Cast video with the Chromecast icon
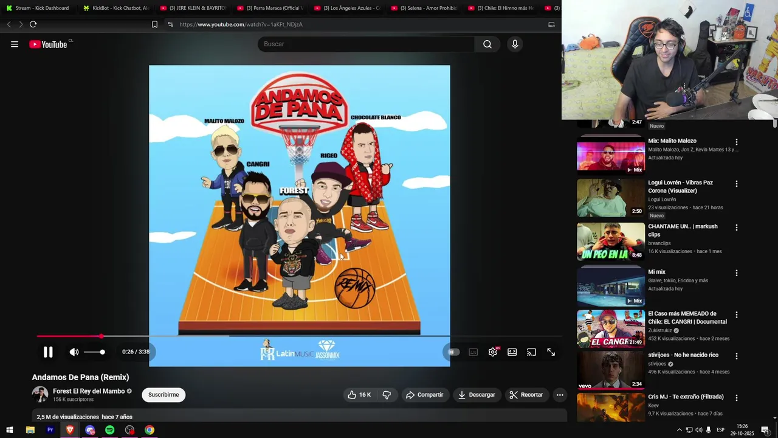This screenshot has height=438, width=778. pos(532,352)
